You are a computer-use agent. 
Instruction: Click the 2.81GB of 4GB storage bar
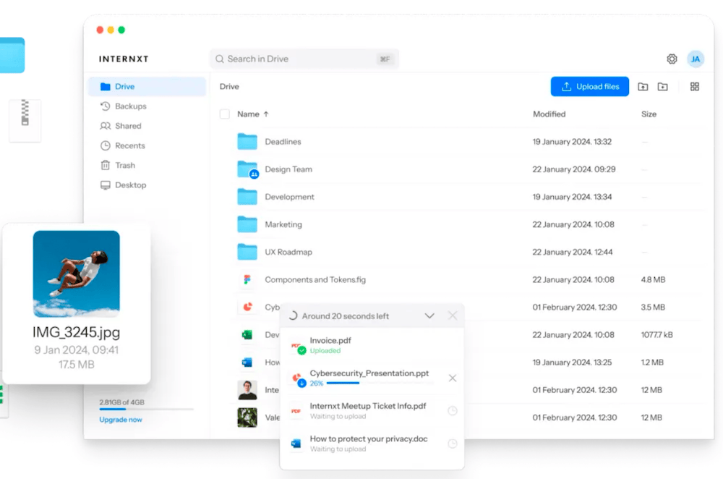click(146, 410)
